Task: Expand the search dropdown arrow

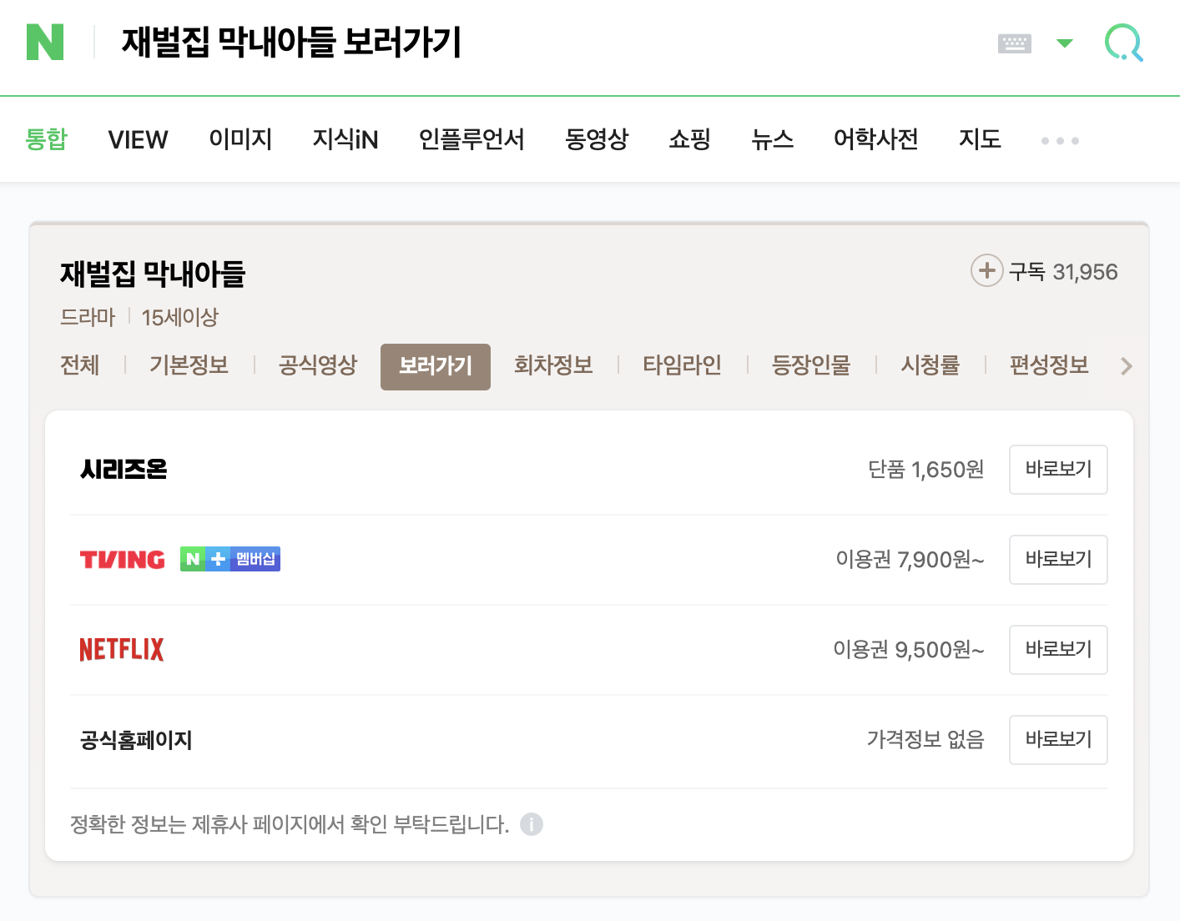Action: pyautogui.click(x=1065, y=43)
